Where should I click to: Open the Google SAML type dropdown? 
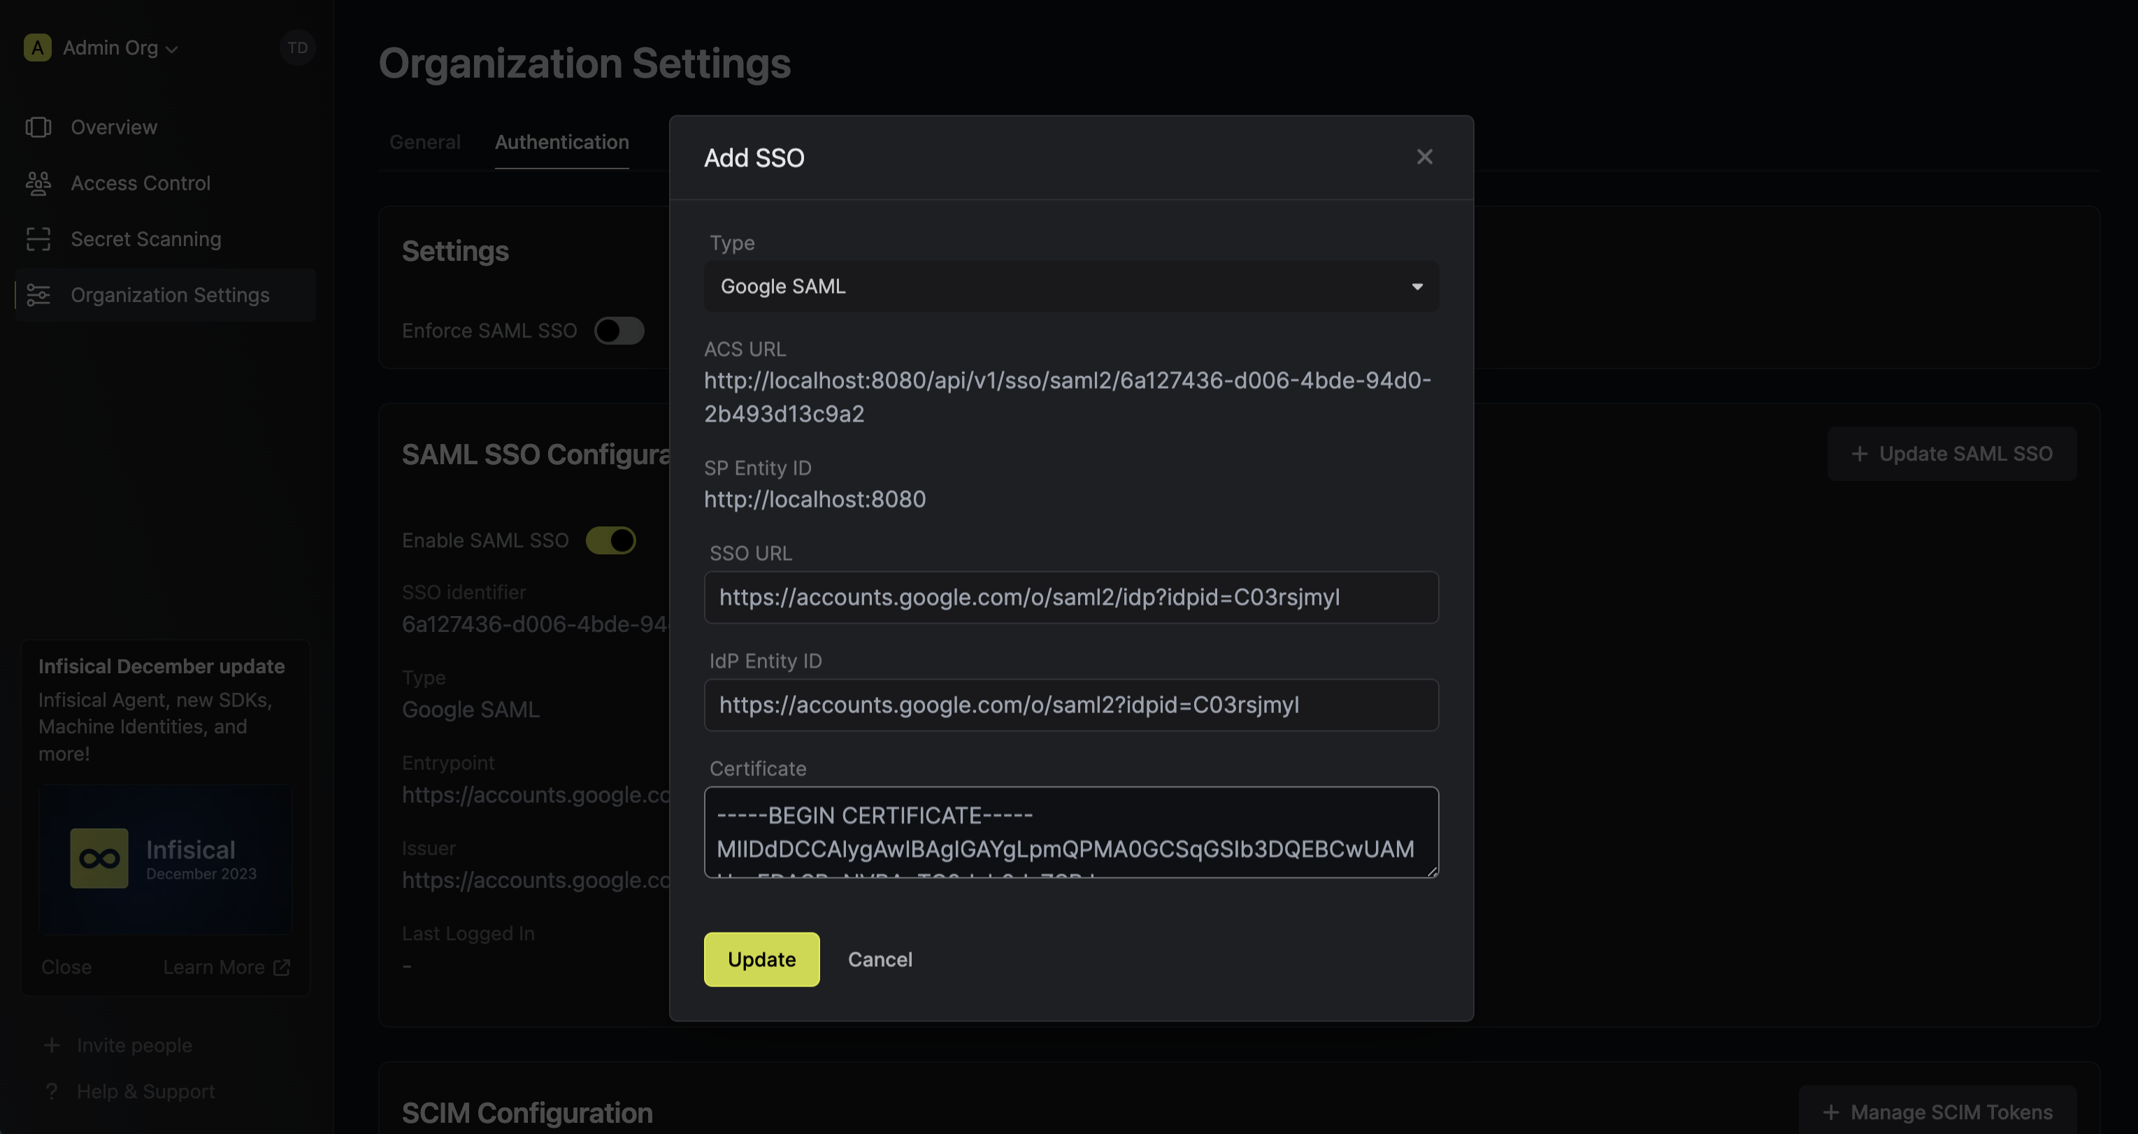coord(1070,287)
